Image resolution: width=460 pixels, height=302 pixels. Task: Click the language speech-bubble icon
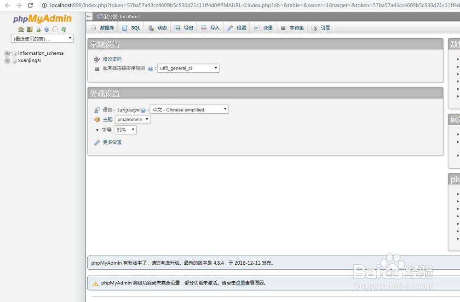97,110
